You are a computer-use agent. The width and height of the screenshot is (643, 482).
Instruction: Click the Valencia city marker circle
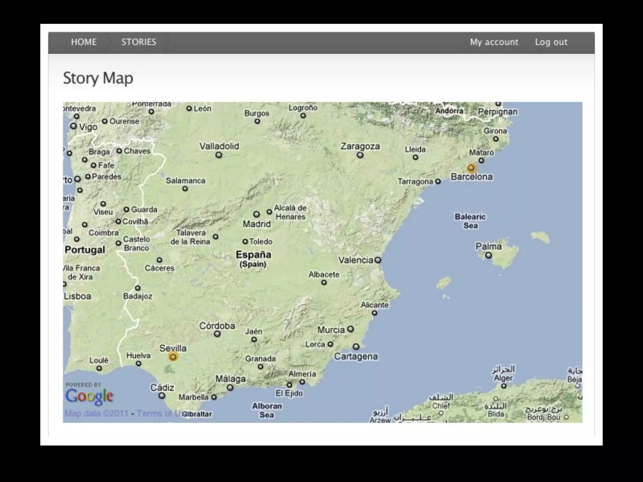pyautogui.click(x=378, y=260)
